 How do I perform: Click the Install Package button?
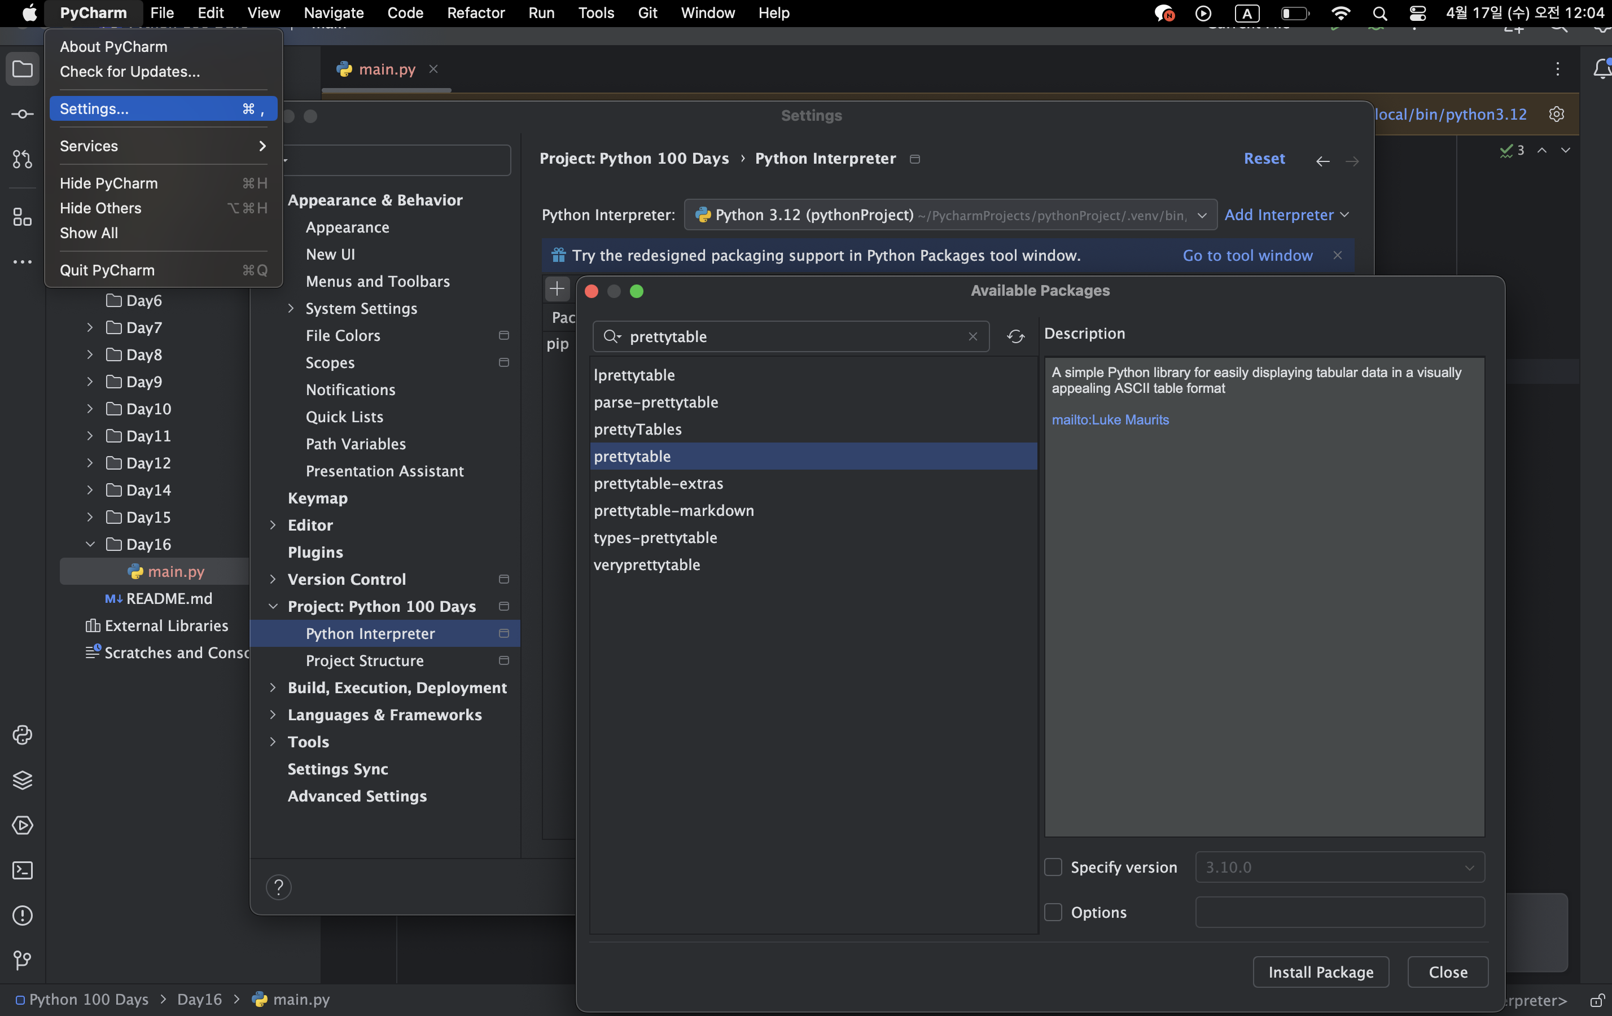coord(1321,972)
